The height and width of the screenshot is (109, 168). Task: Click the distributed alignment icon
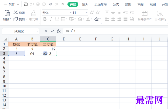132,19
